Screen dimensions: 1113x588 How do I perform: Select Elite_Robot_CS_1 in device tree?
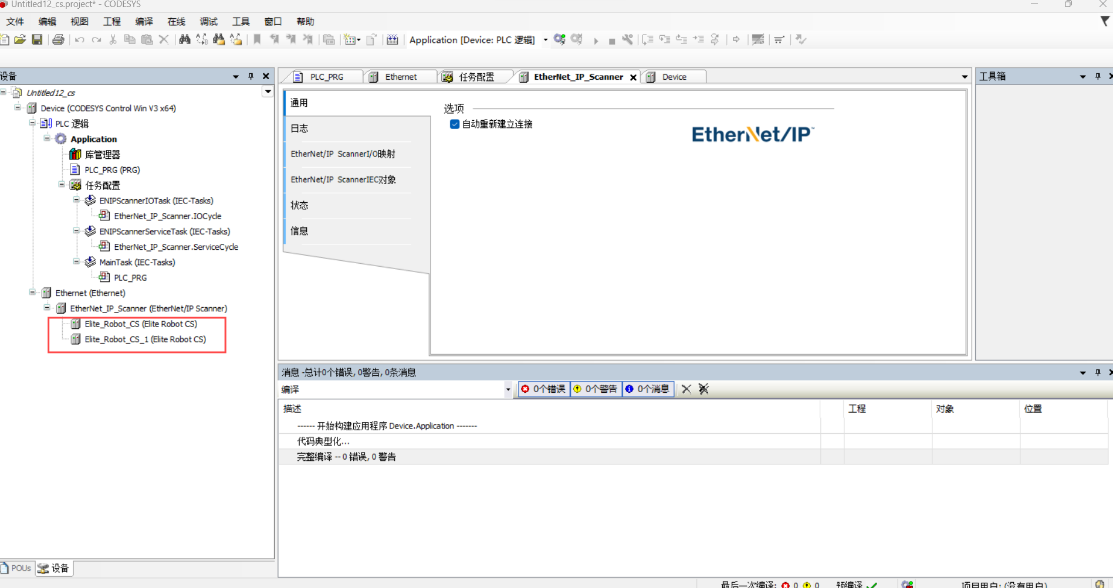[x=145, y=339]
